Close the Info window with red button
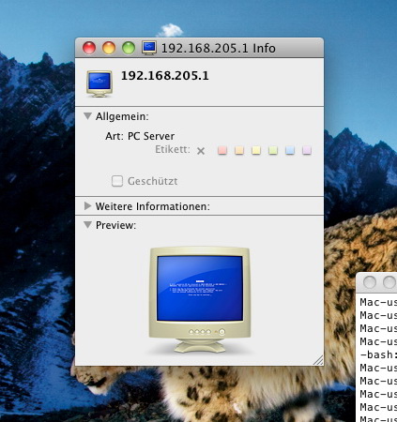This screenshot has width=397, height=422. pyautogui.click(x=89, y=48)
